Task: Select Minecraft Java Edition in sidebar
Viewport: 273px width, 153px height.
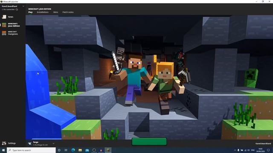Action: (x=11, y=25)
